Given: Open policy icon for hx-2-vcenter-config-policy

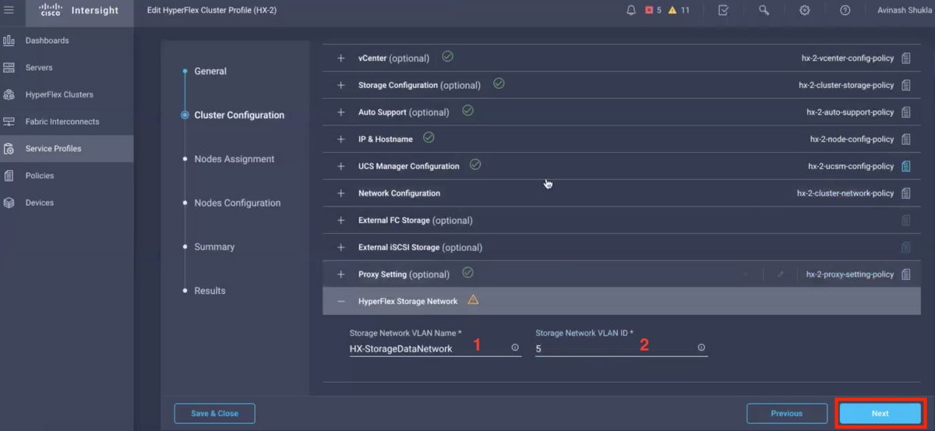Looking at the screenshot, I should click(906, 58).
